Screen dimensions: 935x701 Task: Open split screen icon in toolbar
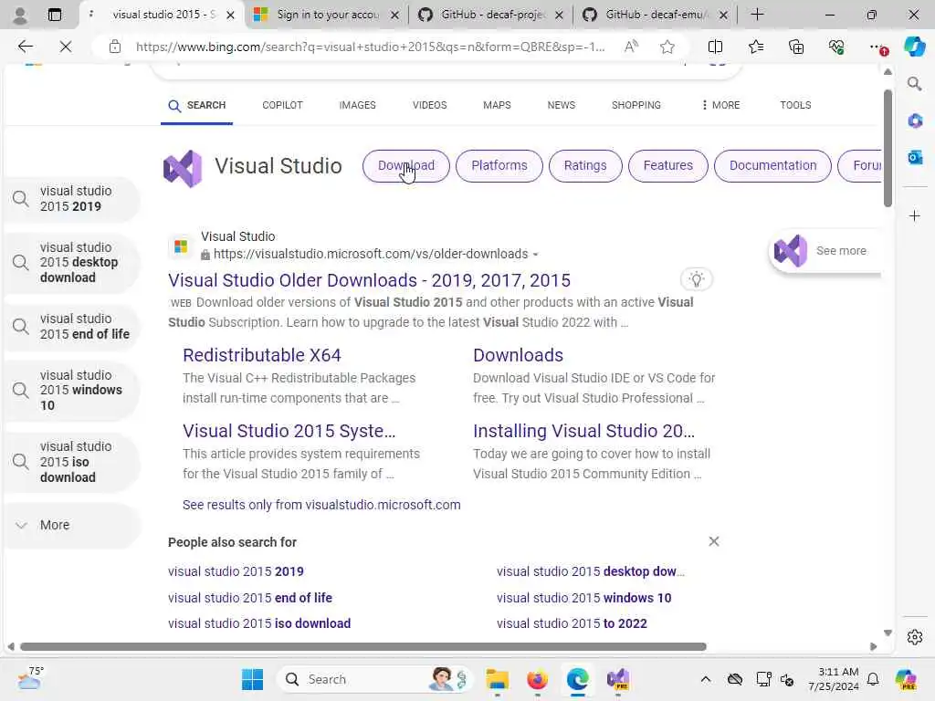(715, 47)
